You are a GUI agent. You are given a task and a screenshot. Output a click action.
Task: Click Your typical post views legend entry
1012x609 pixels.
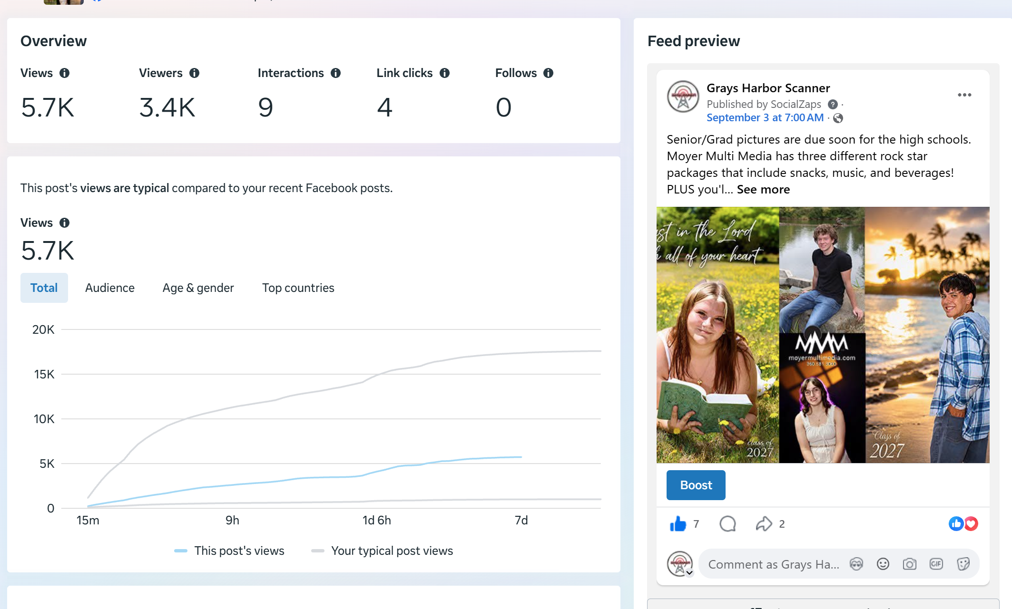(x=382, y=551)
